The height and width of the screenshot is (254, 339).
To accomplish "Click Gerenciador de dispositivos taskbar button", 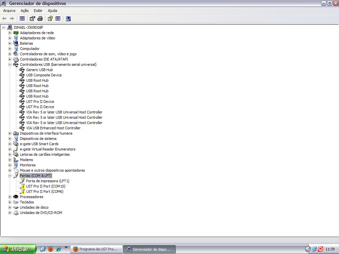I will 149,249.
